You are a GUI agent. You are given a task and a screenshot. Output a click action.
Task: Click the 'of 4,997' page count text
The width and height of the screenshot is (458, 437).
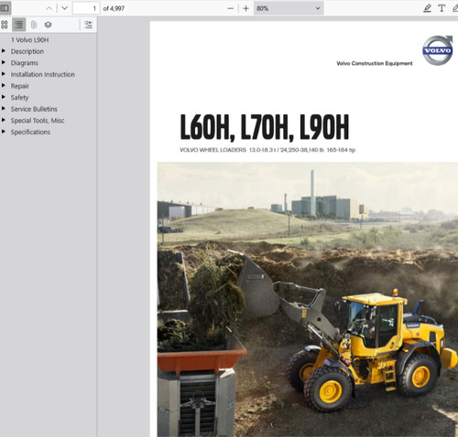click(114, 8)
